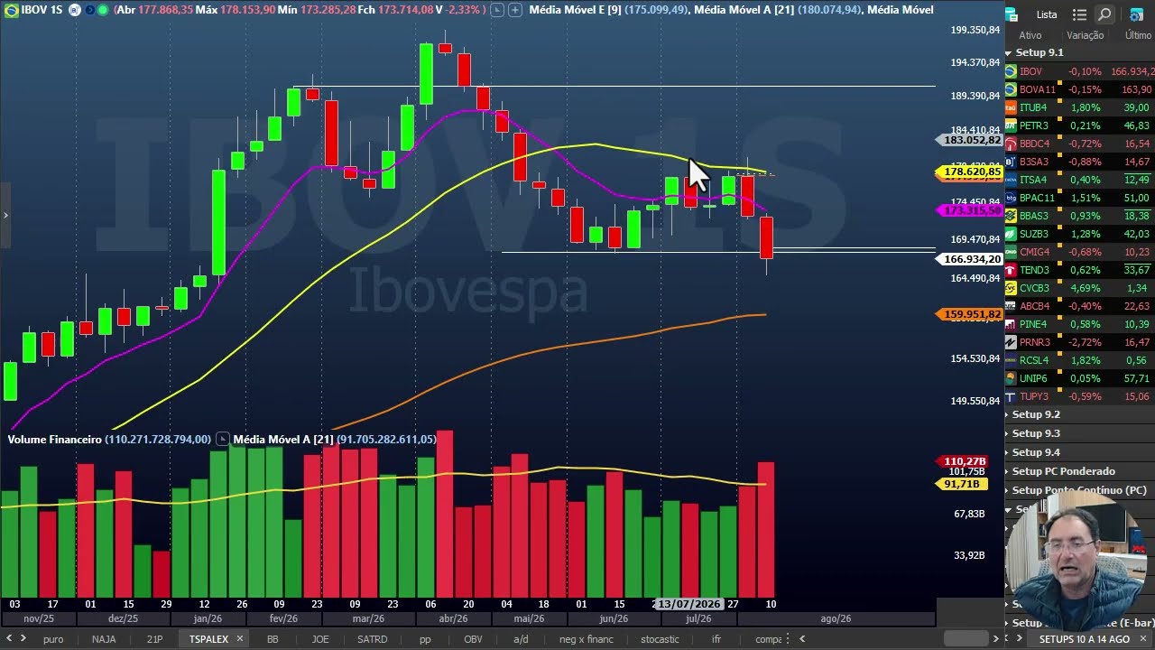
Task: Collapse the Setup 9.1 group
Action: (x=1008, y=52)
